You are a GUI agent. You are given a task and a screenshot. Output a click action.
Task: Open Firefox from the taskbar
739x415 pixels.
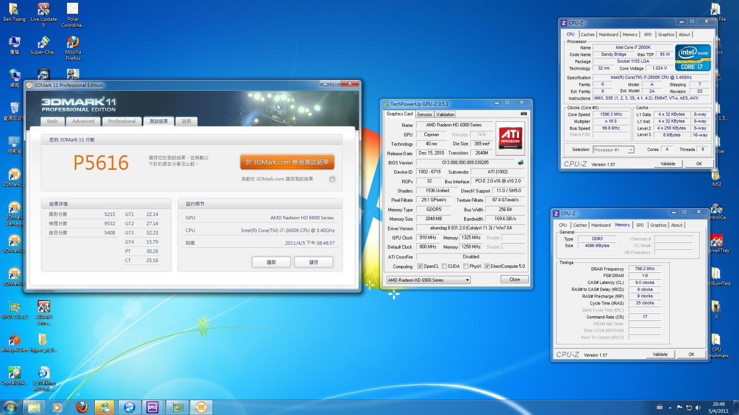click(x=82, y=407)
